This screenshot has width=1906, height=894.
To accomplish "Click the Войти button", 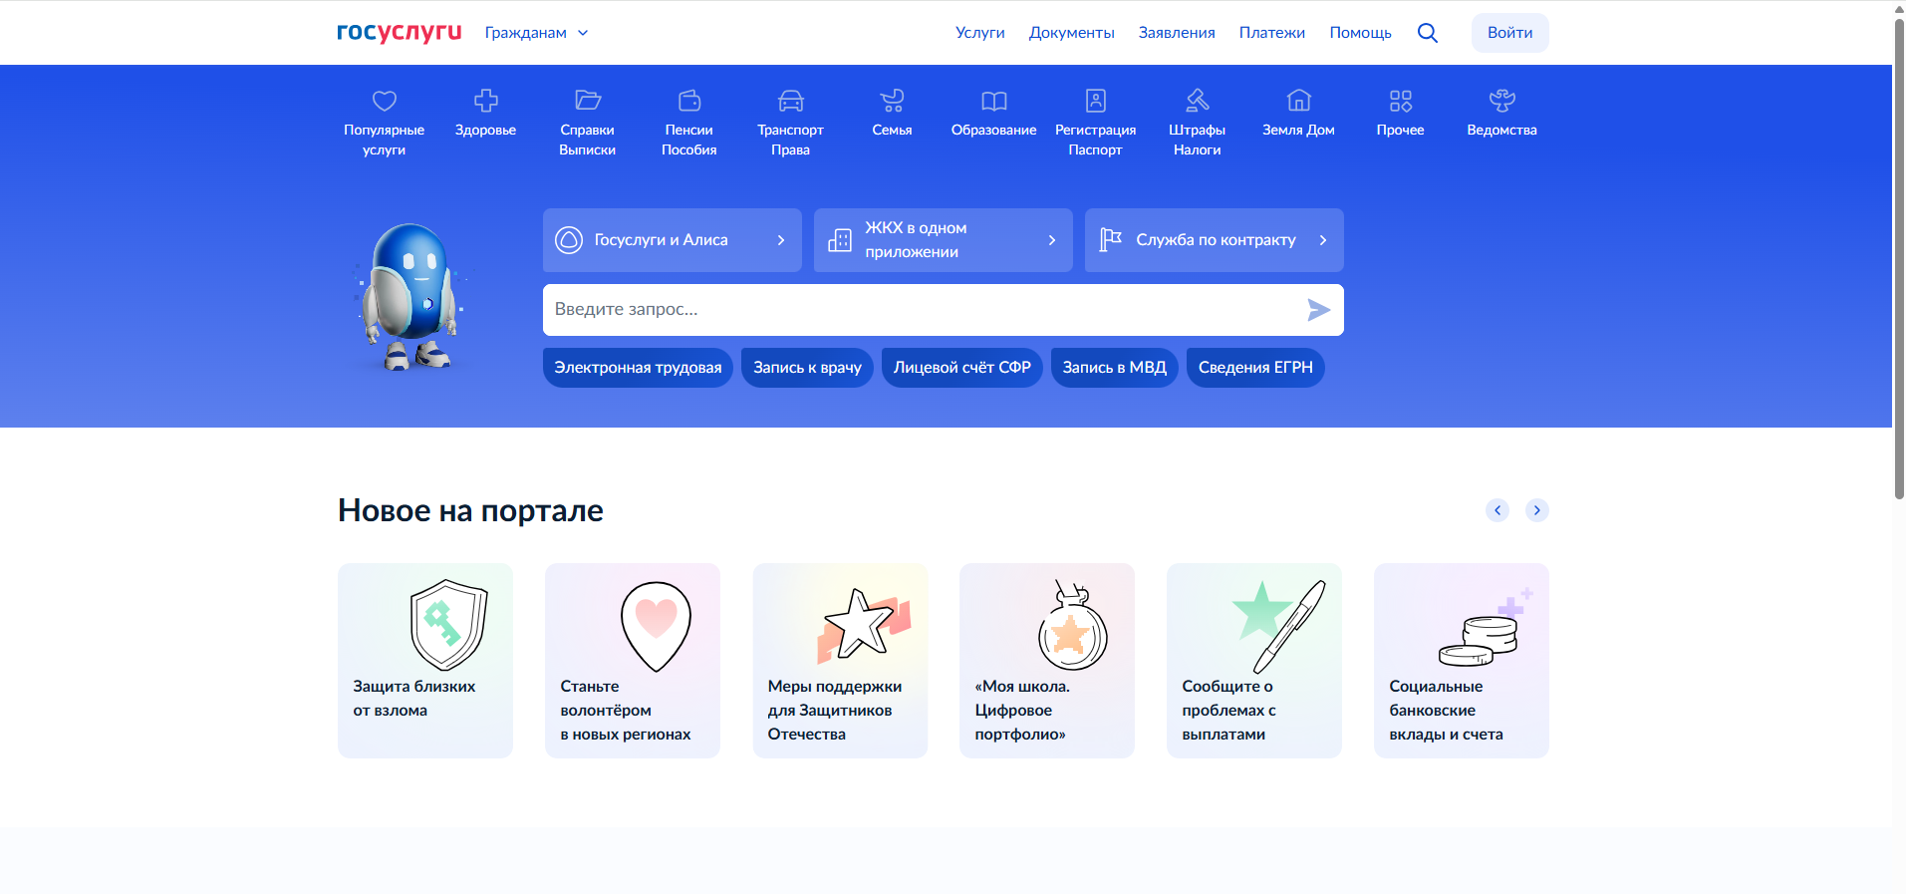I will [1510, 33].
